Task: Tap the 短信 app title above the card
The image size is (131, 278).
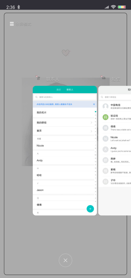Action: tap(116, 79)
